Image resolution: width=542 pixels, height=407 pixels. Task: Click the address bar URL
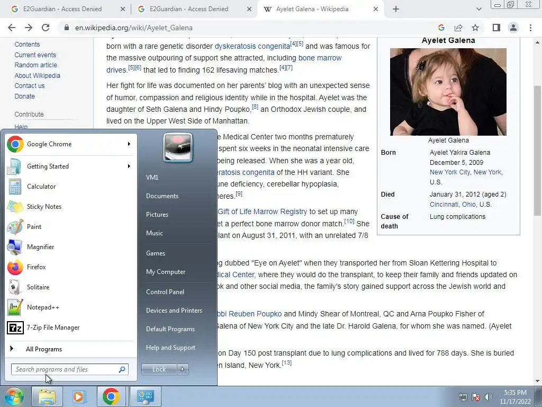click(x=134, y=28)
